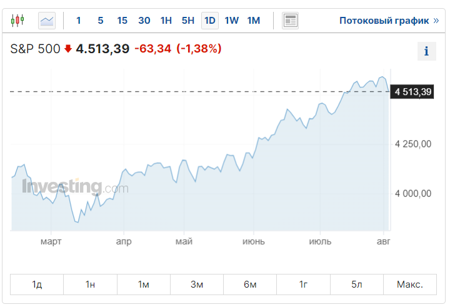Click the red down arrow indicator

click(x=68, y=49)
